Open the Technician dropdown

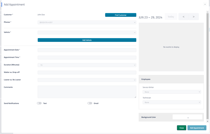point(171,102)
